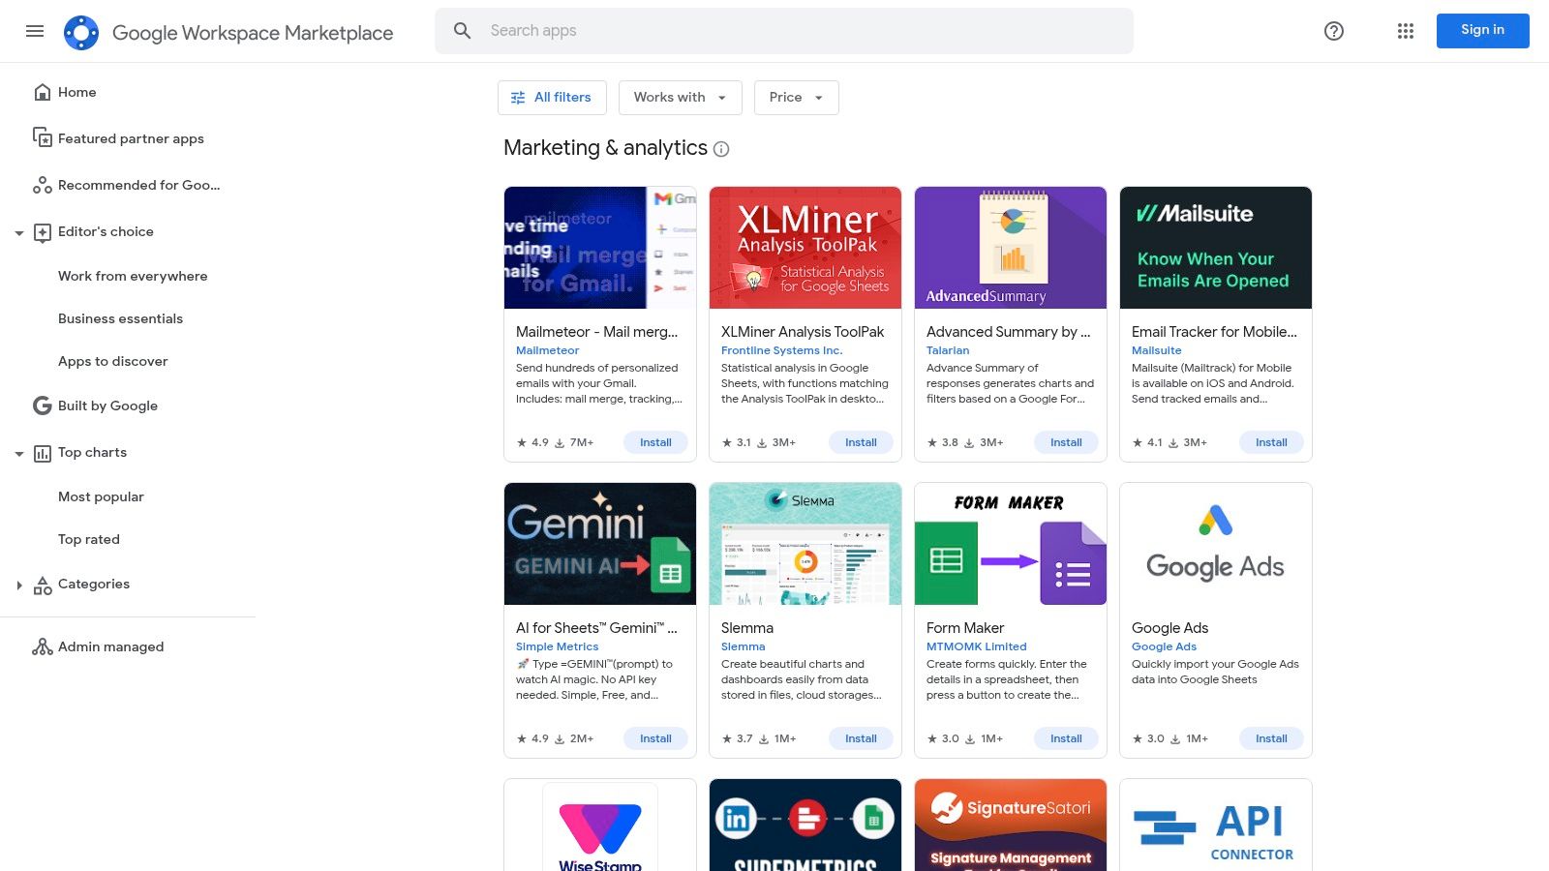The image size is (1549, 871).
Task: Open the AI for Sheets Gemini thumbnail
Action: [599, 543]
